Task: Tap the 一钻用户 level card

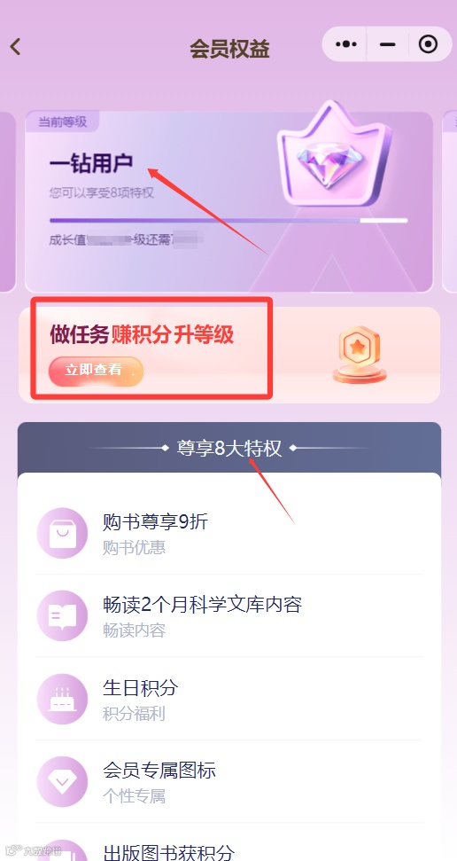Action: [x=228, y=201]
